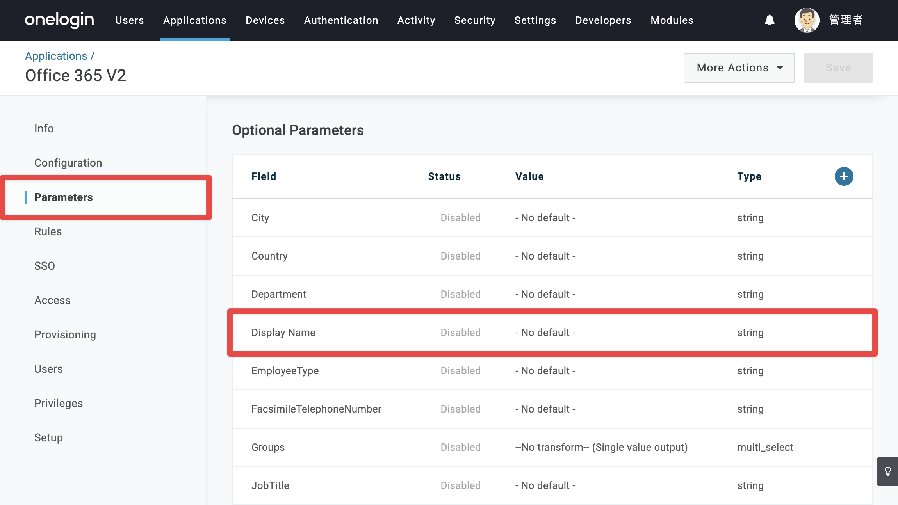Open the Devices top menu
Viewport: 898px width, 505px height.
pos(265,20)
